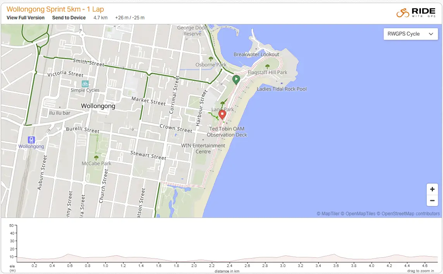Click the Burelli Street label
Image resolution: width=443 pixels, height=274 pixels.
pos(82,130)
